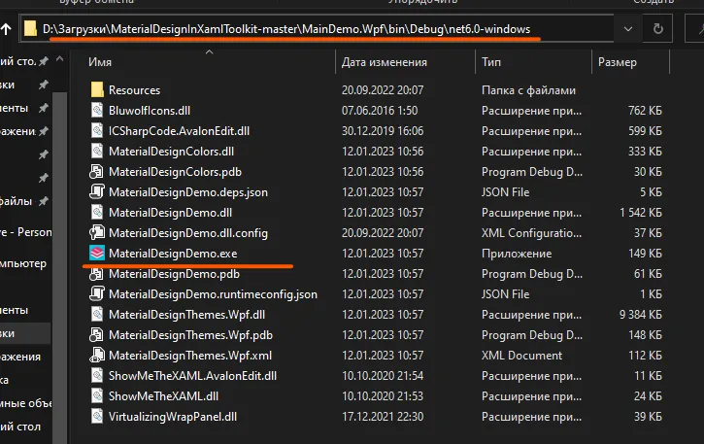
Task: Click the BluwolfIcons.dll file icon
Action: pos(97,111)
